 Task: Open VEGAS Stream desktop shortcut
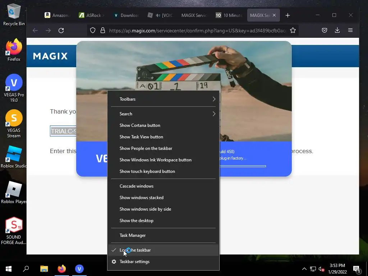coord(14,124)
